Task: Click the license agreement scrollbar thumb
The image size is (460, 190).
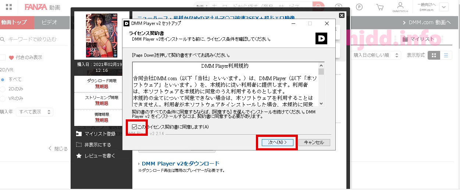Action: (x=321, y=71)
